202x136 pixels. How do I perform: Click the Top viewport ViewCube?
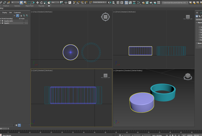pos(105,17)
